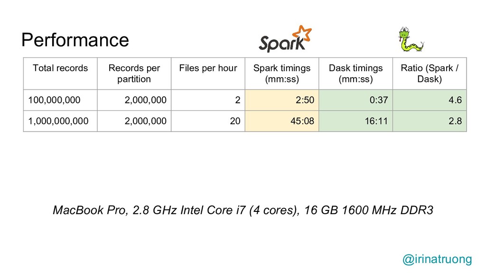Viewport: 486px width, 273px height.
Task: Click the green 0:37 Dask timing cell
Action: [355, 100]
